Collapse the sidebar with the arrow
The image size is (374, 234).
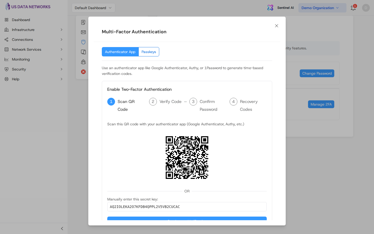[x=62, y=229]
